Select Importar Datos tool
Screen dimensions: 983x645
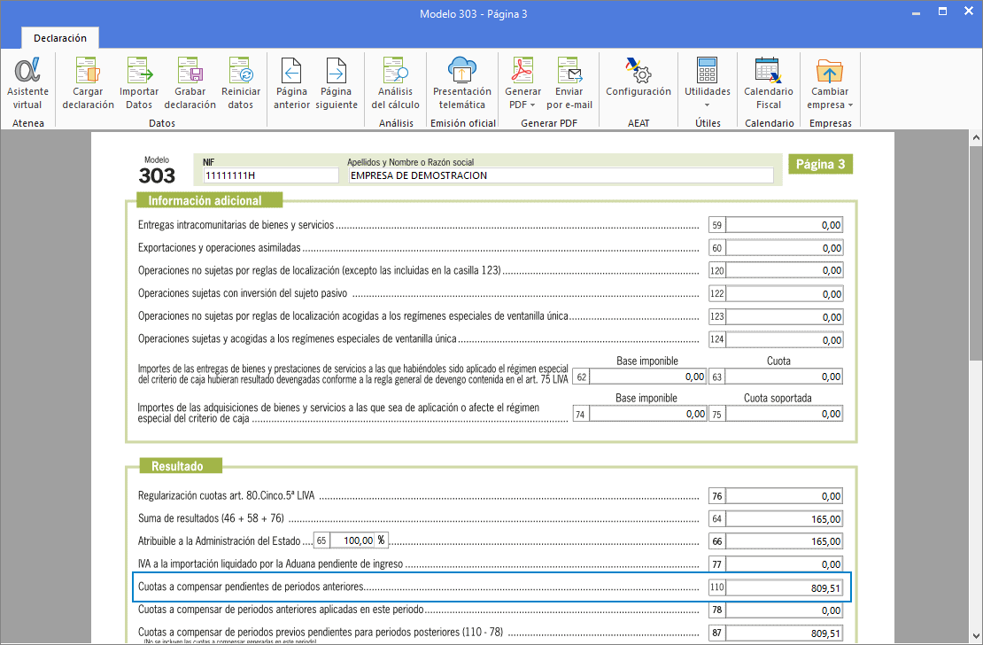click(x=139, y=83)
